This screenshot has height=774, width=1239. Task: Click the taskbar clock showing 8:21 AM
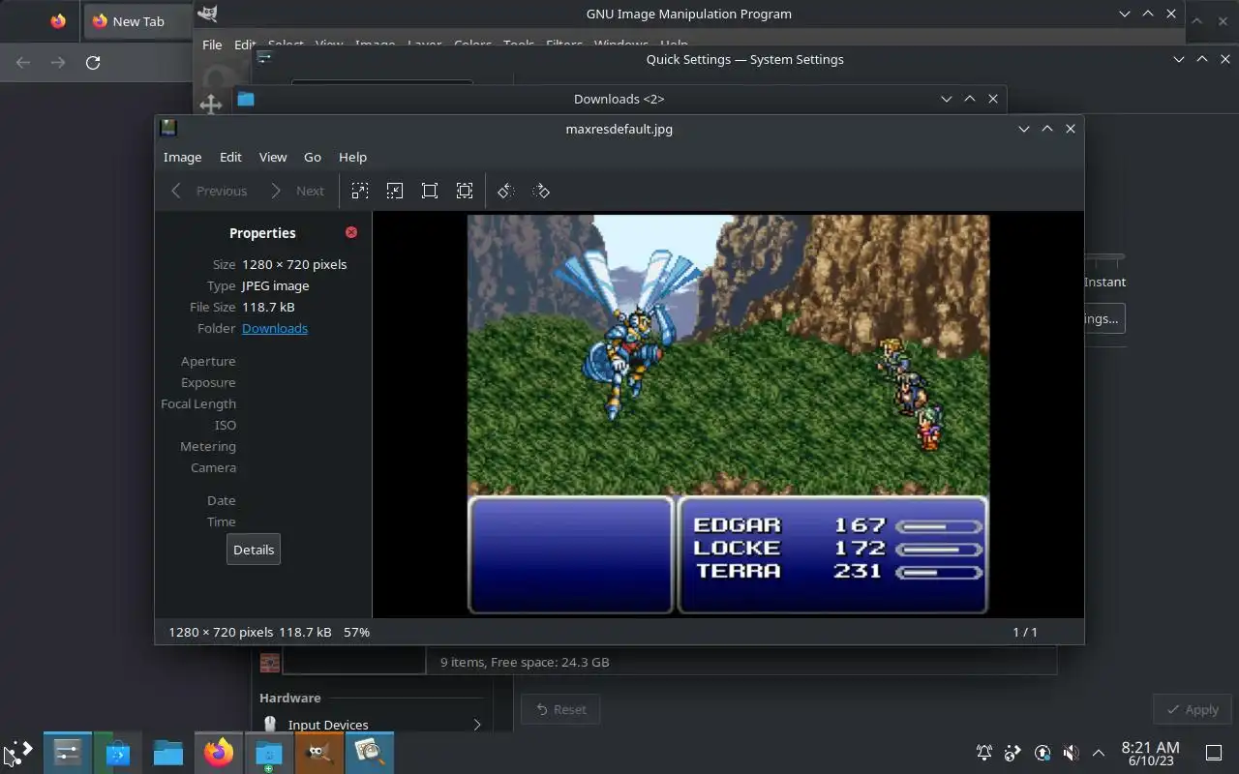click(x=1150, y=753)
